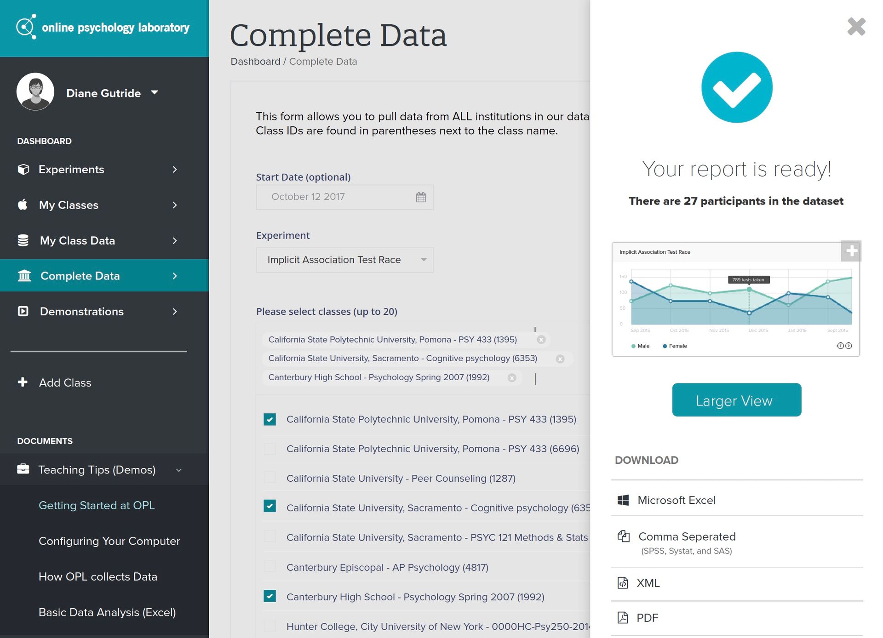Click the plus icon on chart thumbnail
This screenshot has height=638, width=883.
pyautogui.click(x=851, y=251)
